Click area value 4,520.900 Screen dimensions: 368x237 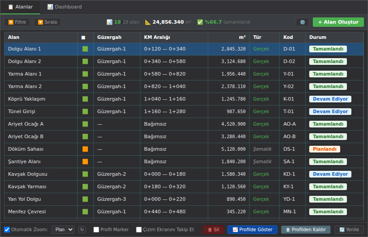tap(233, 124)
